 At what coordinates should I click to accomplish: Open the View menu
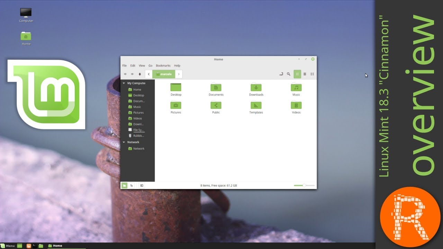pyautogui.click(x=142, y=65)
